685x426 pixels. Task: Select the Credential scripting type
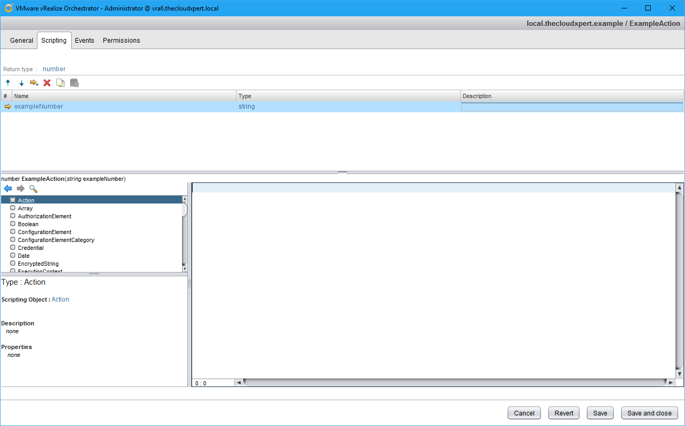coord(31,248)
